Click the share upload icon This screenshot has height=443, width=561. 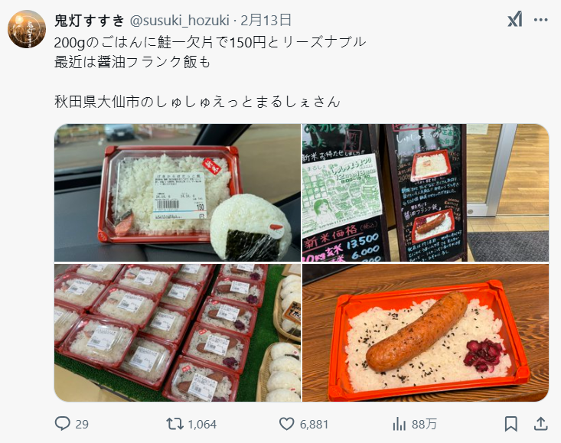[541, 424]
